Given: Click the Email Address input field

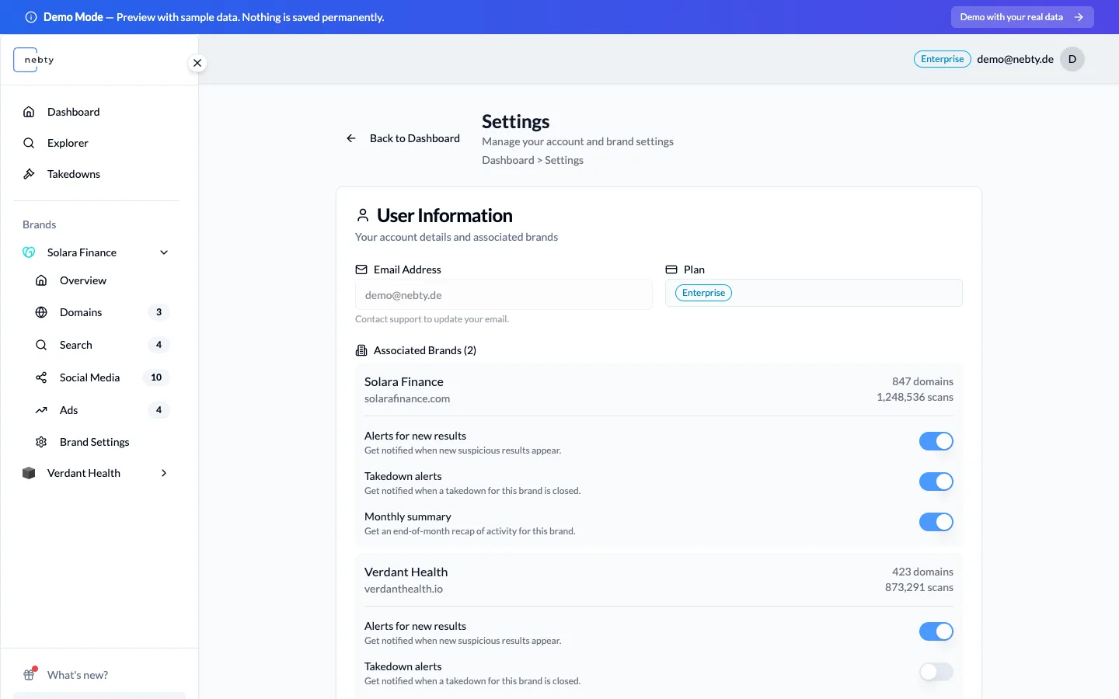Looking at the screenshot, I should tap(504, 295).
